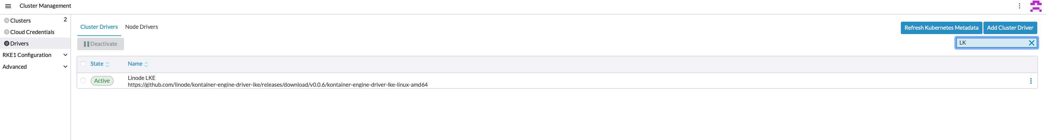Image resolution: width=1046 pixels, height=140 pixels.
Task: Open the header three-dot options menu
Action: point(1019,6)
